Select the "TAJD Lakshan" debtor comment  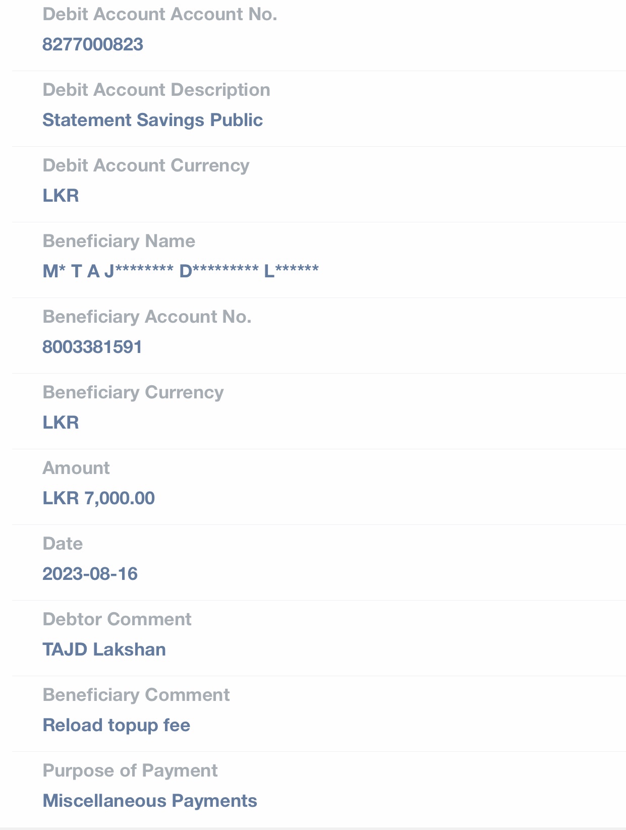click(104, 649)
